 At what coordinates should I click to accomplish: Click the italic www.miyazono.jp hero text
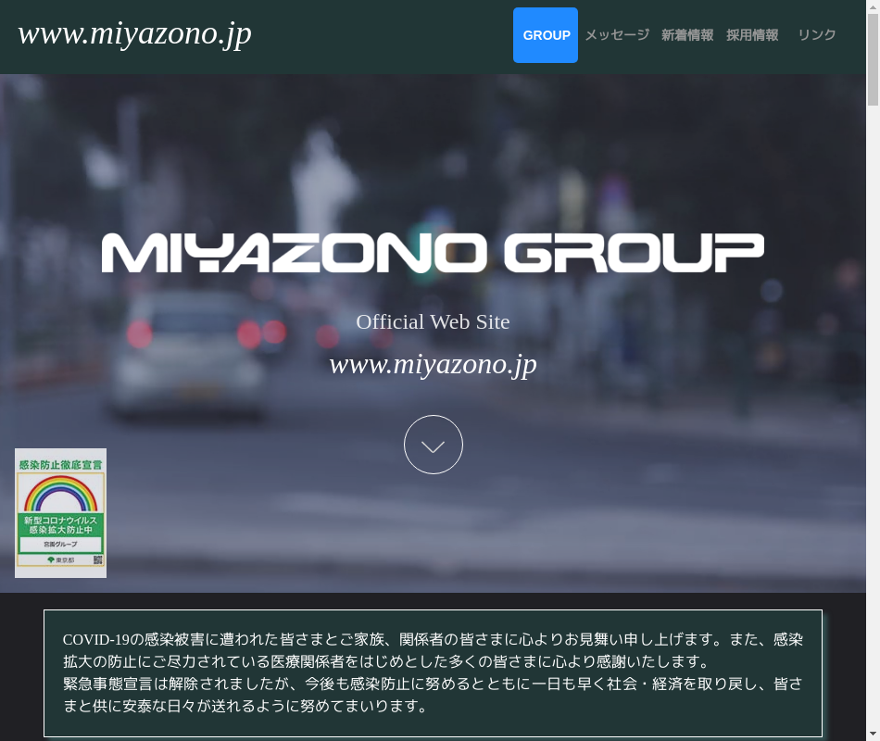(x=434, y=365)
